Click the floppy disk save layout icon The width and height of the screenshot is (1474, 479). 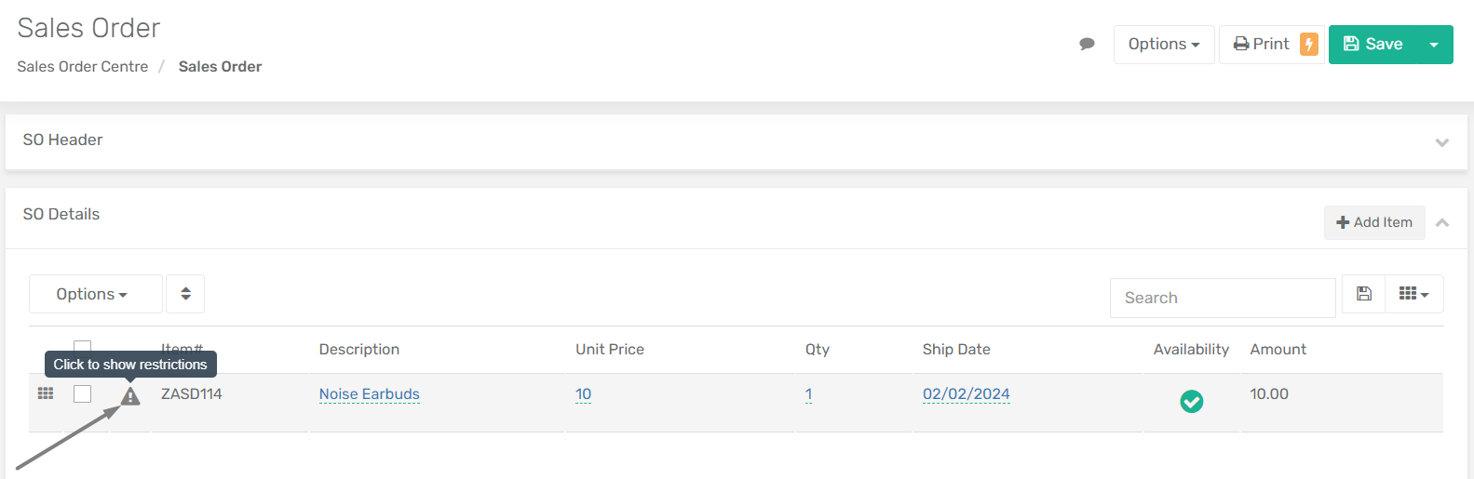click(x=1364, y=294)
